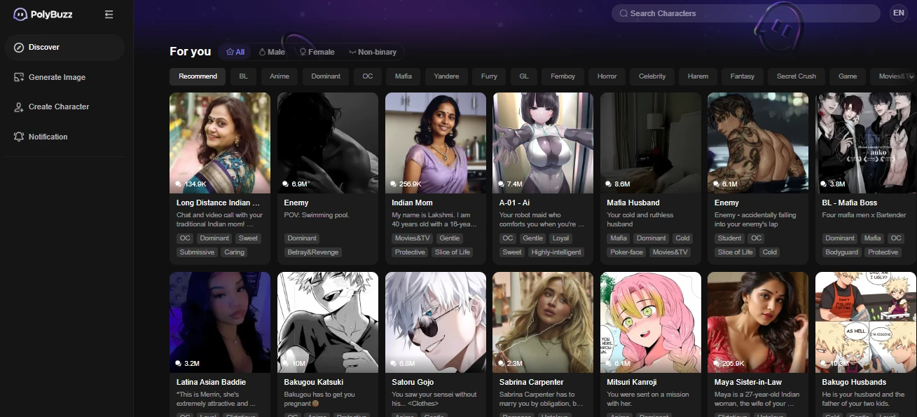Image resolution: width=917 pixels, height=417 pixels.
Task: Open the Notification menu item
Action: tap(64, 137)
